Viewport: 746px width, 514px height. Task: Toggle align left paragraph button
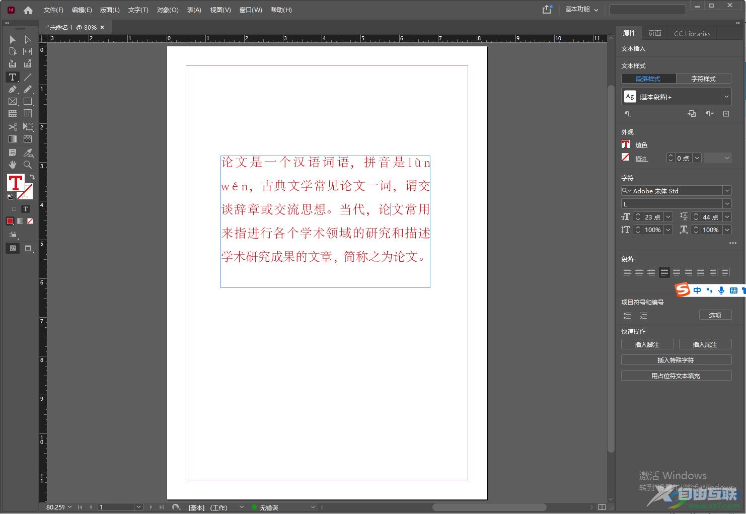[x=627, y=272]
